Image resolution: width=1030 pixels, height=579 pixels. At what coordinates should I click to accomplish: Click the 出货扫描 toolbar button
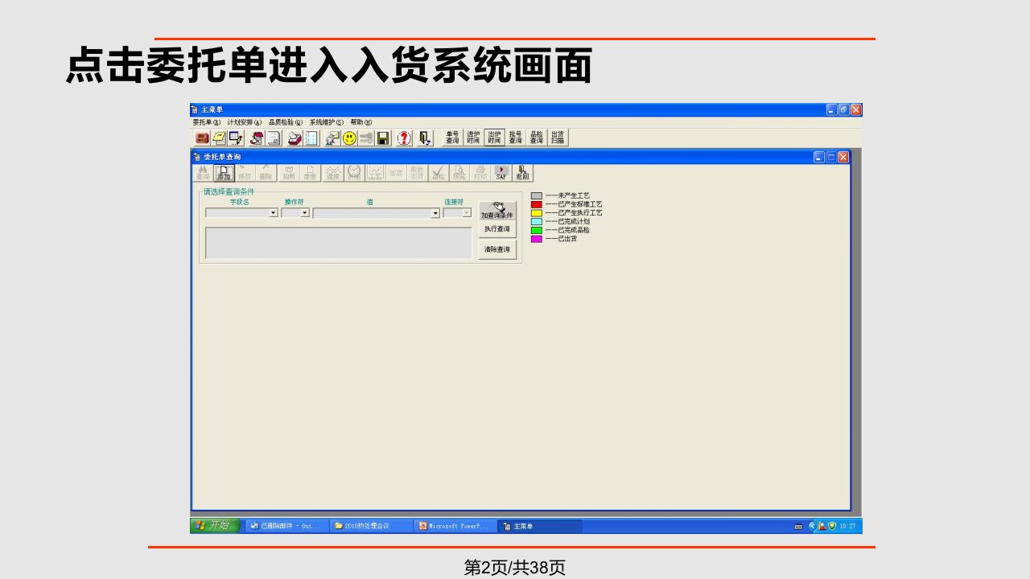tap(557, 138)
